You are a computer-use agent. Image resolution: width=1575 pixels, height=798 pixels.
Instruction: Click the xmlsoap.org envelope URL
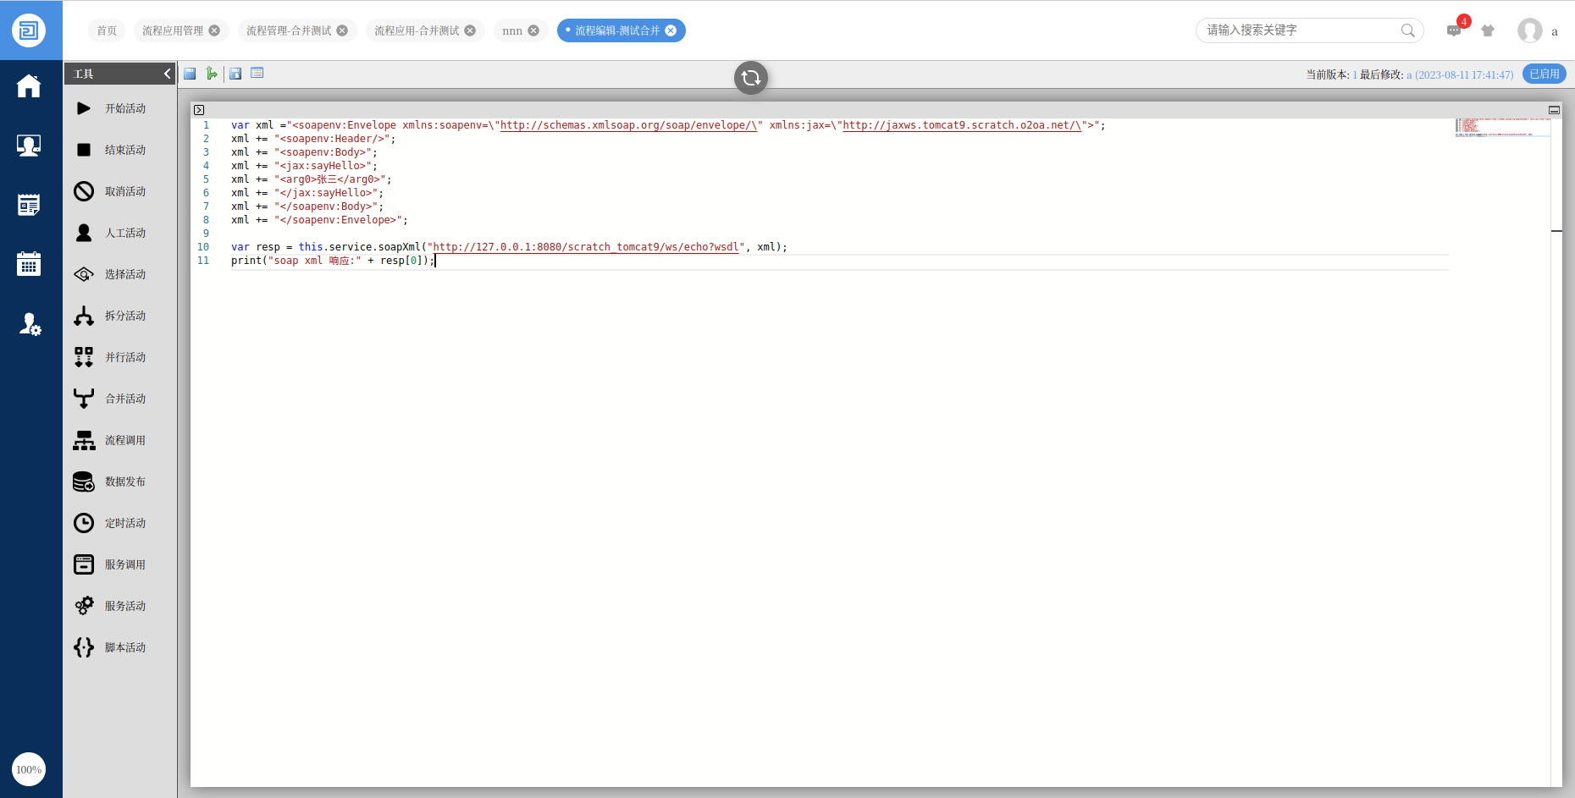pos(628,125)
